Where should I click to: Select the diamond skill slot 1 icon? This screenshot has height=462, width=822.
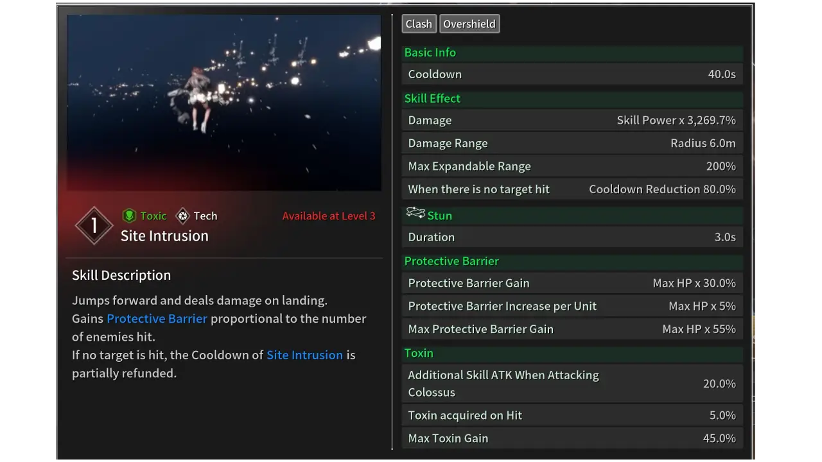pos(94,225)
